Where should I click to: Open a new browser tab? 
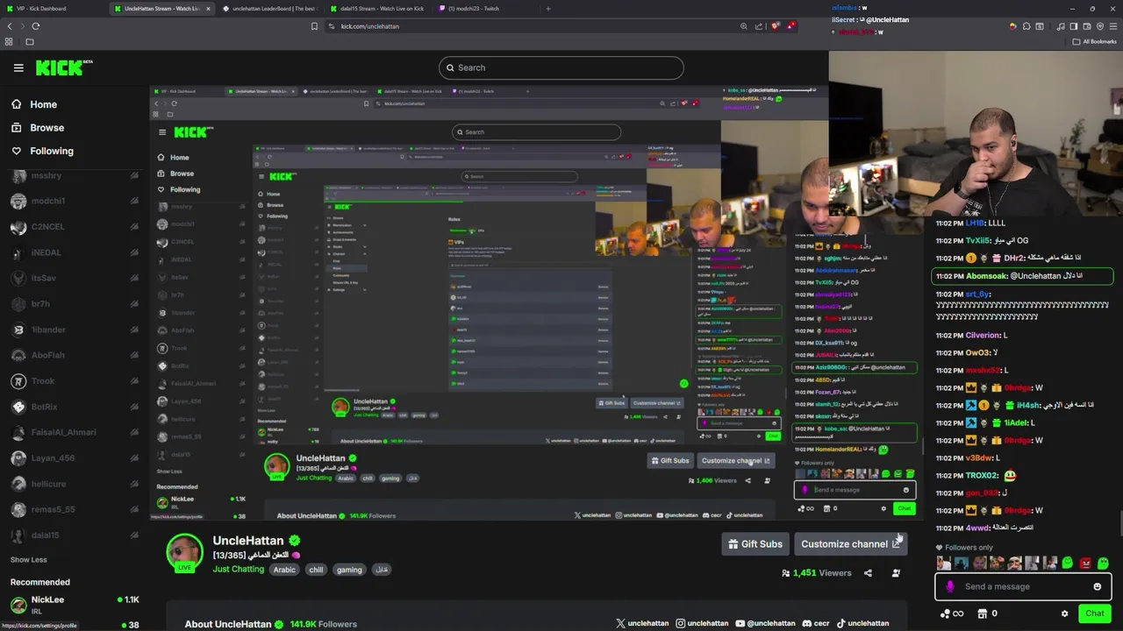click(548, 9)
